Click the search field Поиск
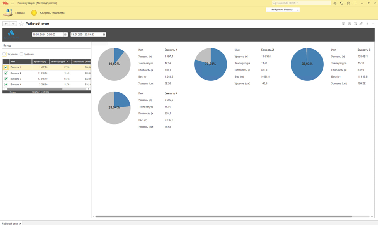This screenshot has width=378, height=225. (x=301, y=3)
